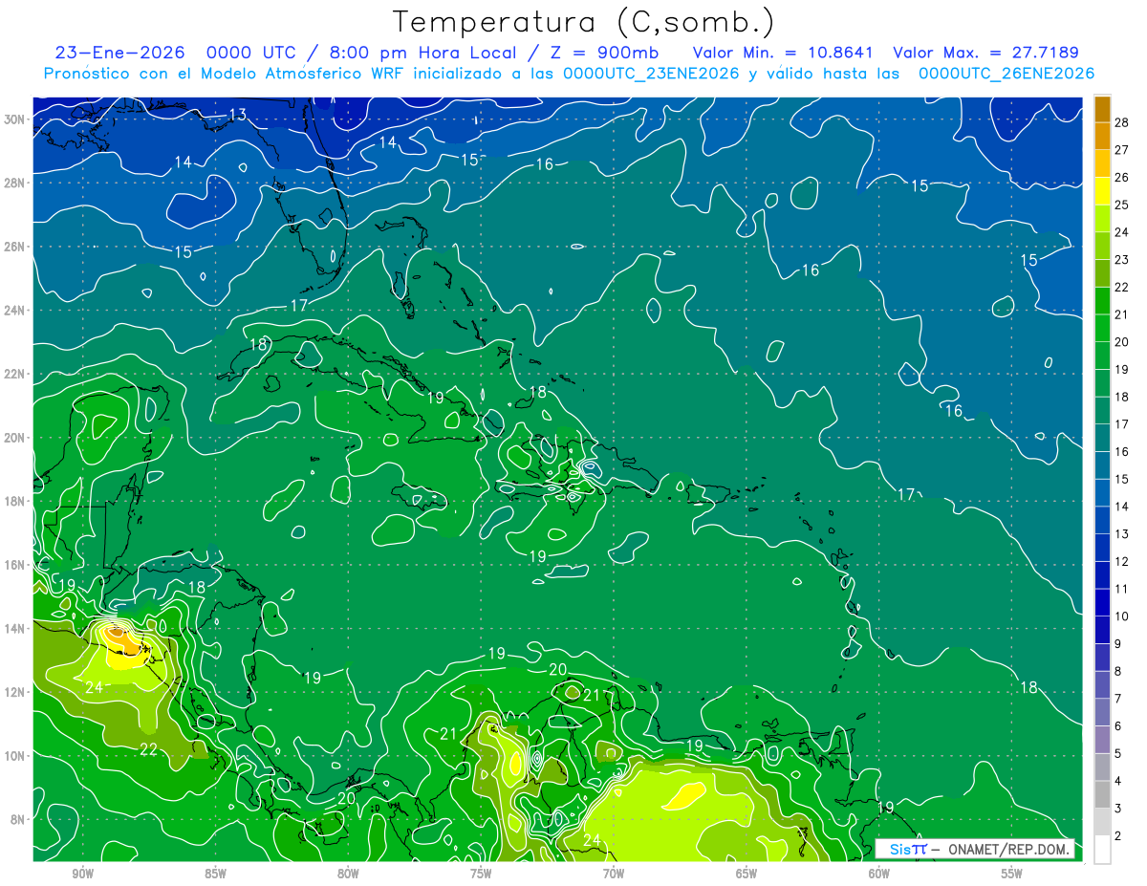This screenshot has width=1147, height=886.
Task: Click the purple swatch between 5 and 6
Action: (x=1102, y=739)
